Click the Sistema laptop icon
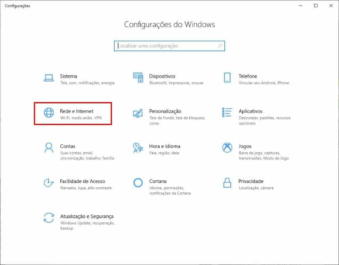The width and height of the screenshot is (339, 265). 48,78
